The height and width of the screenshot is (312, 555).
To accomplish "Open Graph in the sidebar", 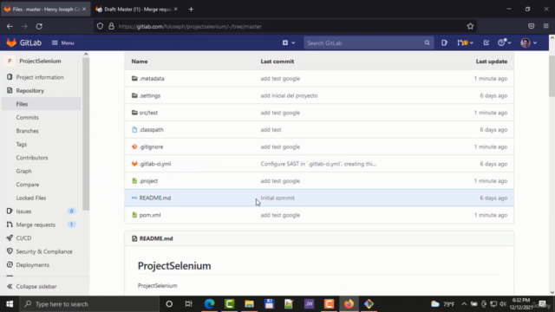I will (x=23, y=172).
